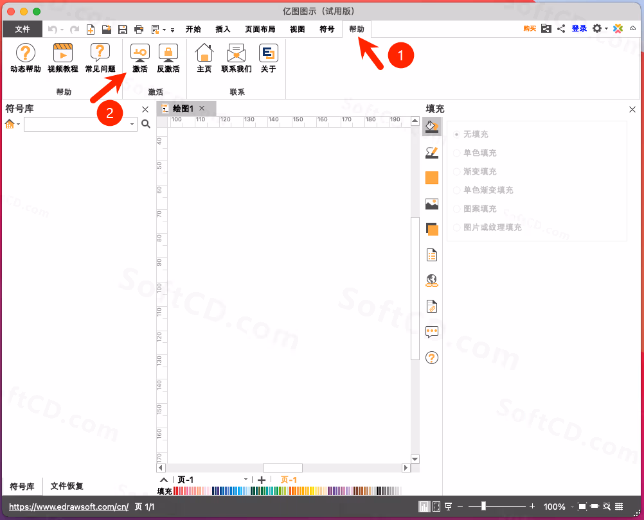
Task: Open the help question mark sidebar icon
Action: tap(432, 358)
